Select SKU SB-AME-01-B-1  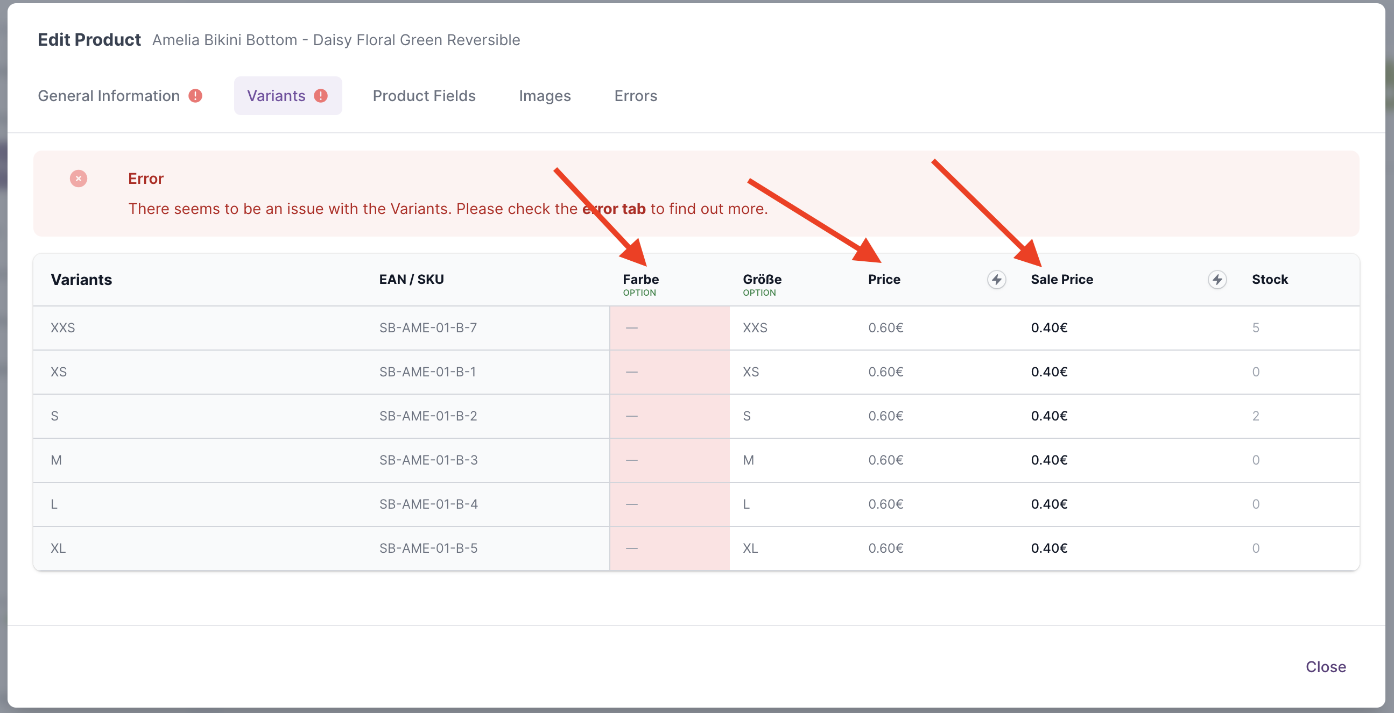[x=427, y=372]
